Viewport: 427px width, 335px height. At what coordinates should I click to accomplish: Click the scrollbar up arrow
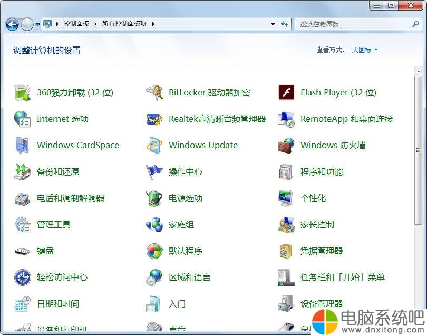(x=418, y=71)
